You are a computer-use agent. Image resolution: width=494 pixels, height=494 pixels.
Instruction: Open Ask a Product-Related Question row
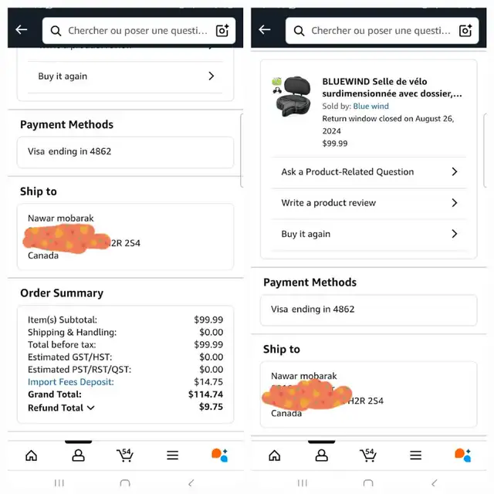pos(369,172)
